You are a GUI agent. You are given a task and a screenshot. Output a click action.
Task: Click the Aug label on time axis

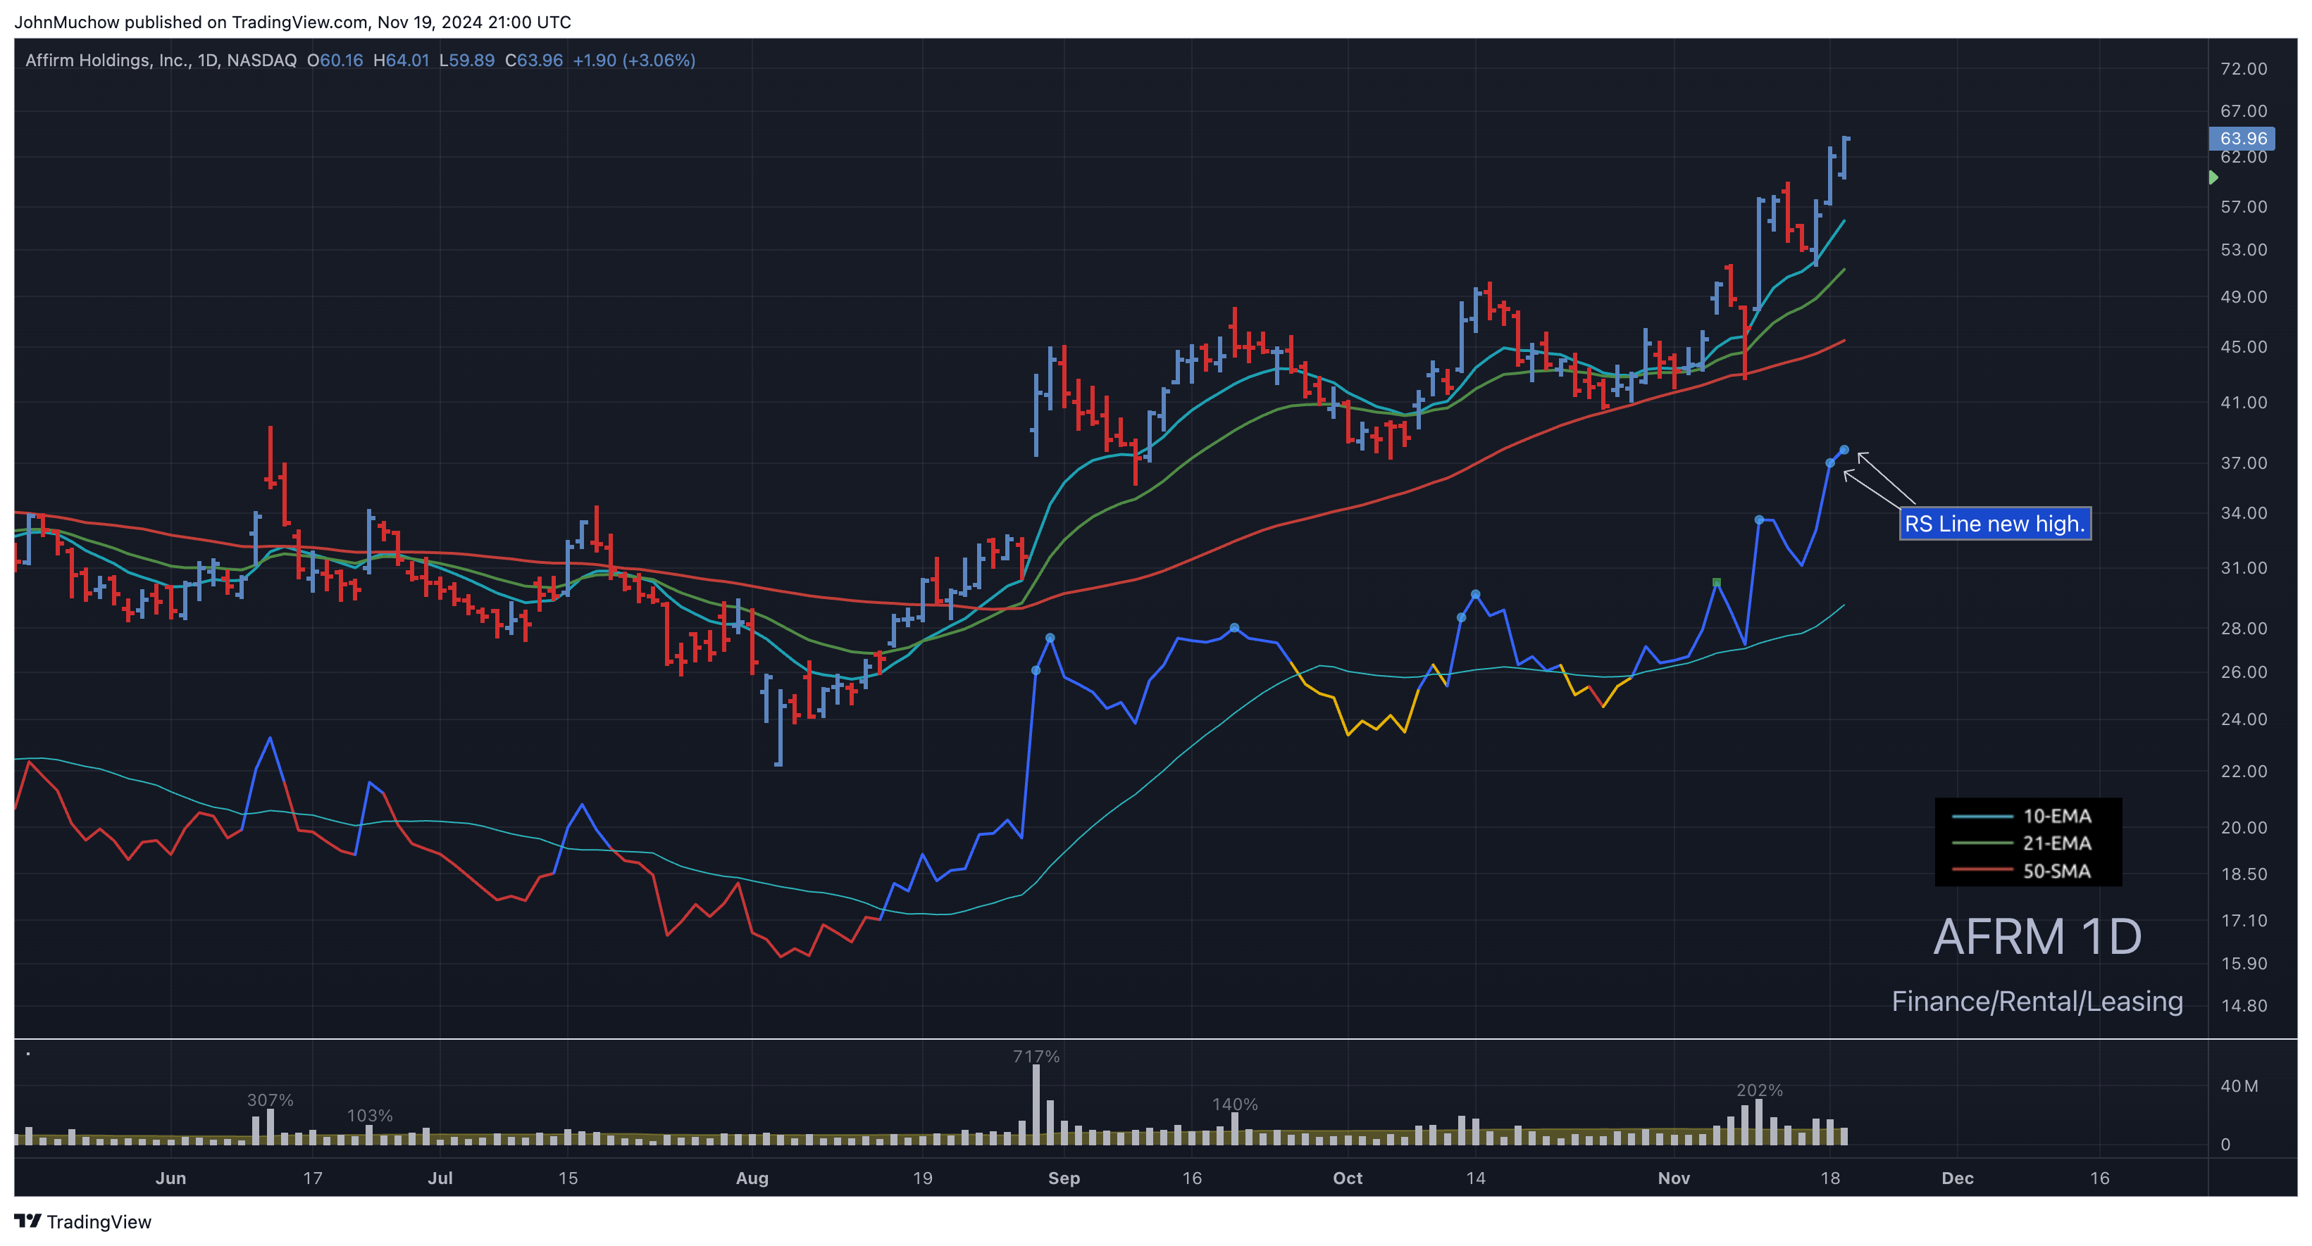click(752, 1178)
